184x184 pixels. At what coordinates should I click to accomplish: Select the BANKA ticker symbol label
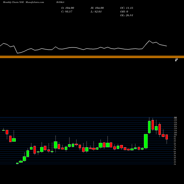(60, 2)
